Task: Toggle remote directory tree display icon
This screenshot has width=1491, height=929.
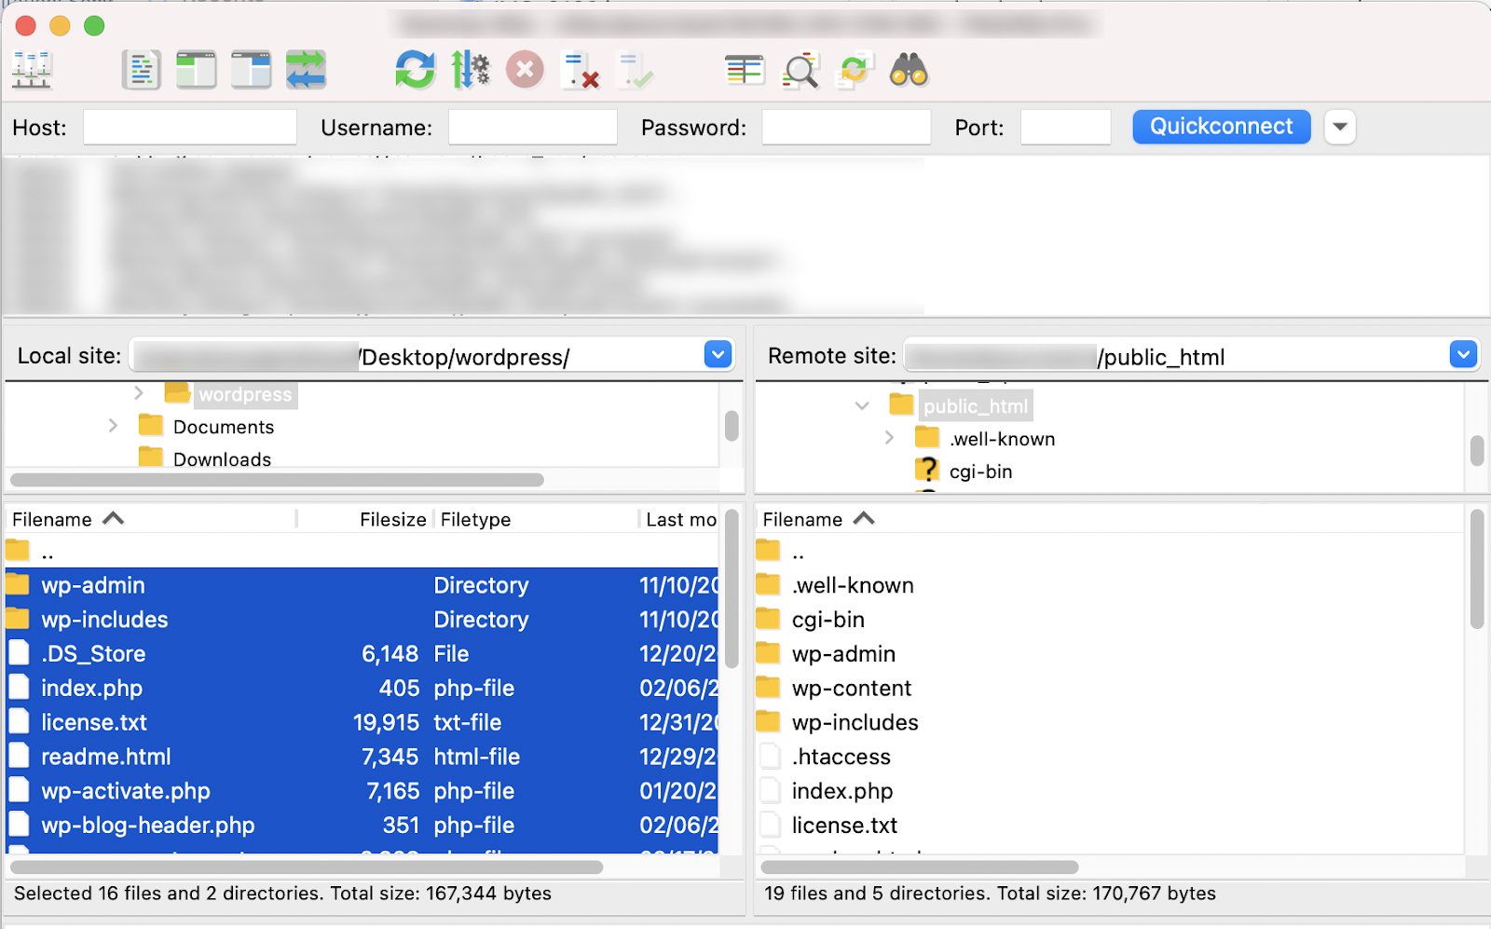Action: (x=252, y=70)
